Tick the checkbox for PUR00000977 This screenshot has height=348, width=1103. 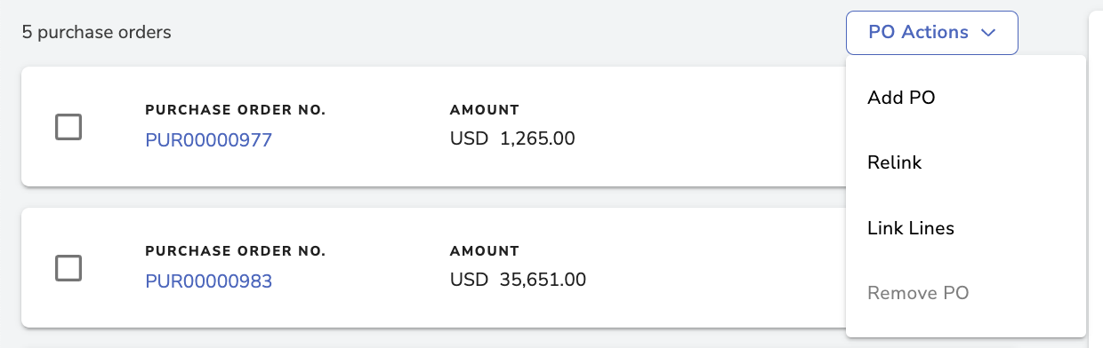[x=68, y=127]
